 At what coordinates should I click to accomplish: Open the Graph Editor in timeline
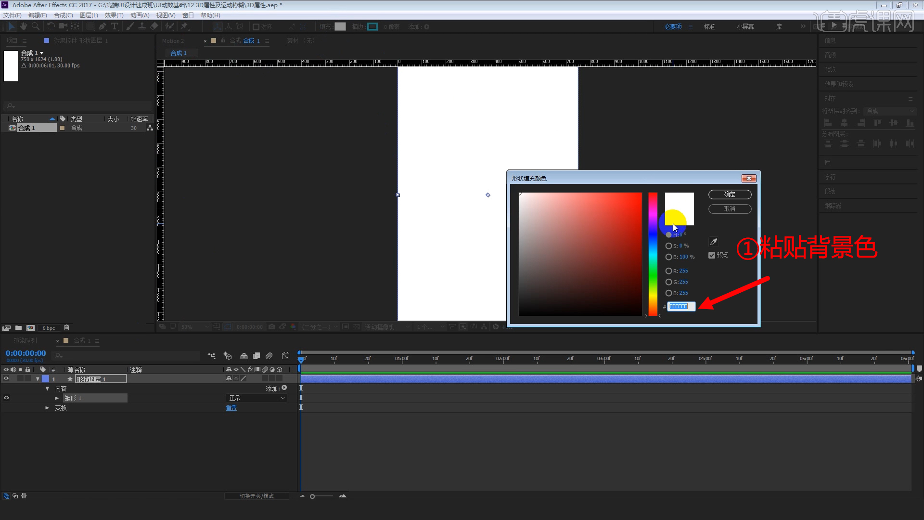click(x=285, y=356)
